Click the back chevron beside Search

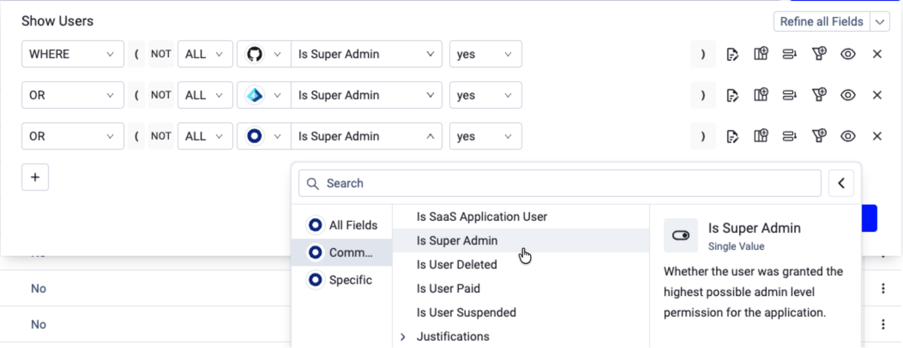coord(841,183)
